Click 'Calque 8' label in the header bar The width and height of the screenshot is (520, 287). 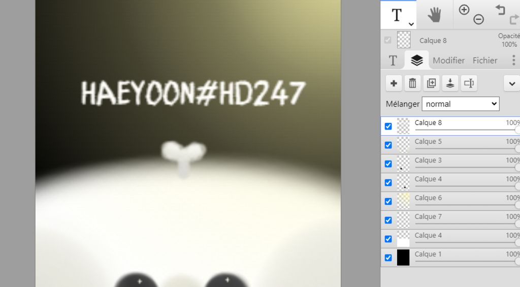pyautogui.click(x=433, y=41)
